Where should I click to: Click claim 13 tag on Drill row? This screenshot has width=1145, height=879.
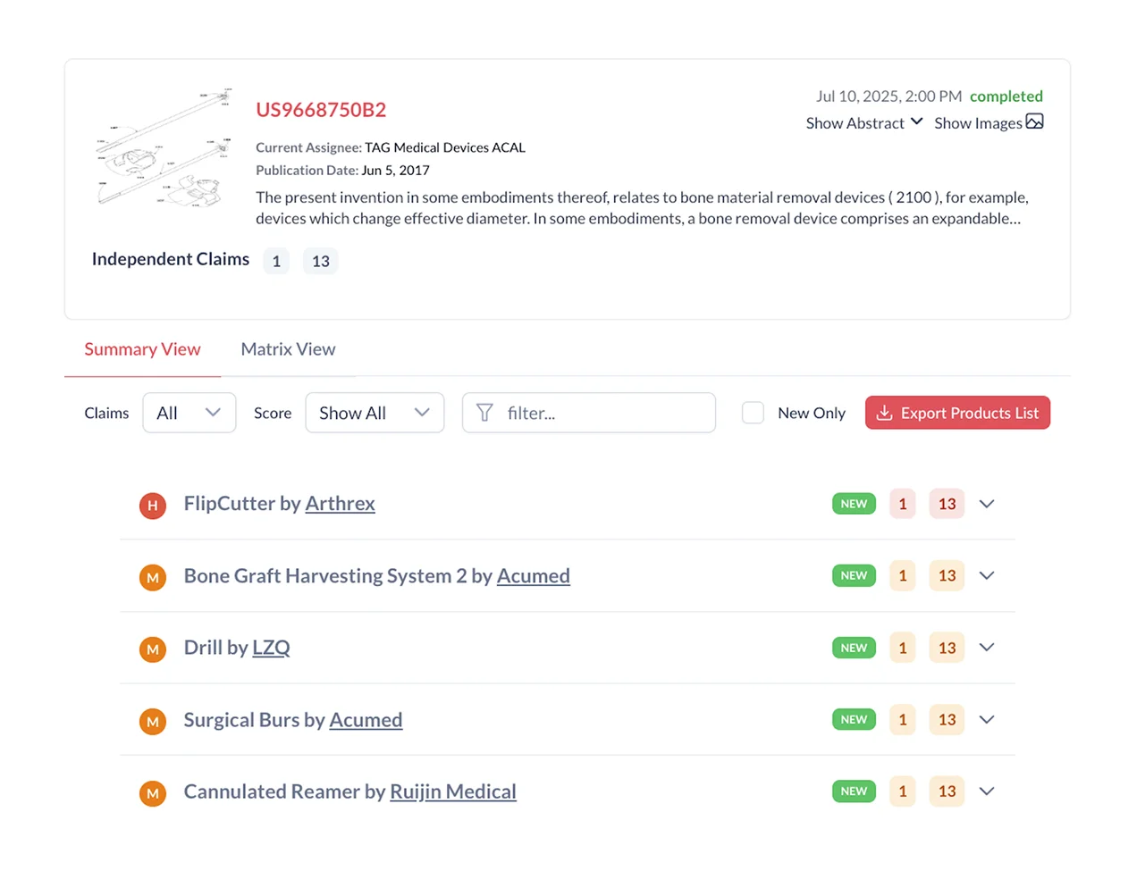pos(947,648)
